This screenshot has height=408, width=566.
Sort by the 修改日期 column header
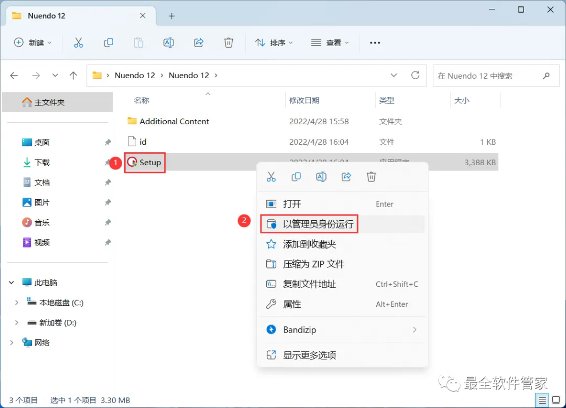304,100
